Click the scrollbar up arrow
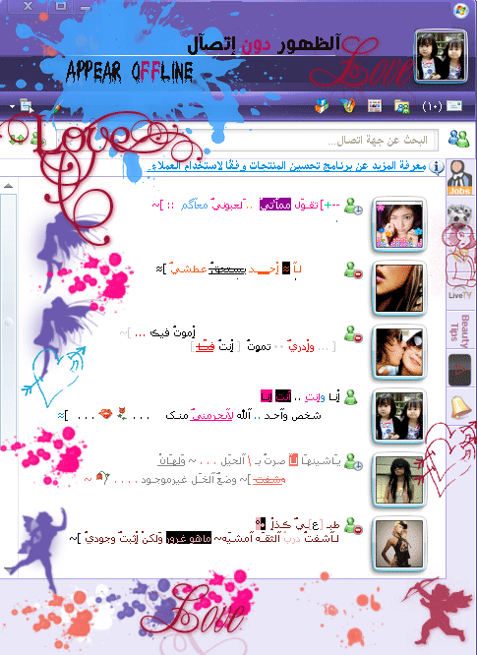Screen dimensions: 477x655 click(8, 186)
